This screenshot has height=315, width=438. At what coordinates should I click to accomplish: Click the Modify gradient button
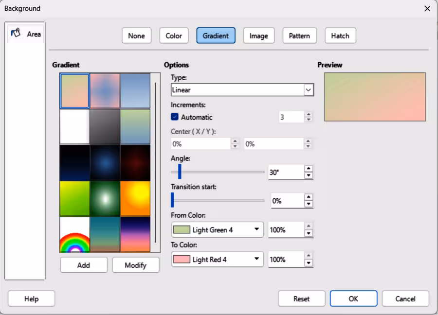tap(136, 265)
